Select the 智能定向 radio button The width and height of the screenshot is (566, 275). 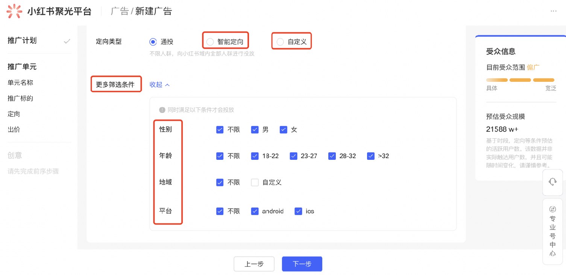coord(210,42)
